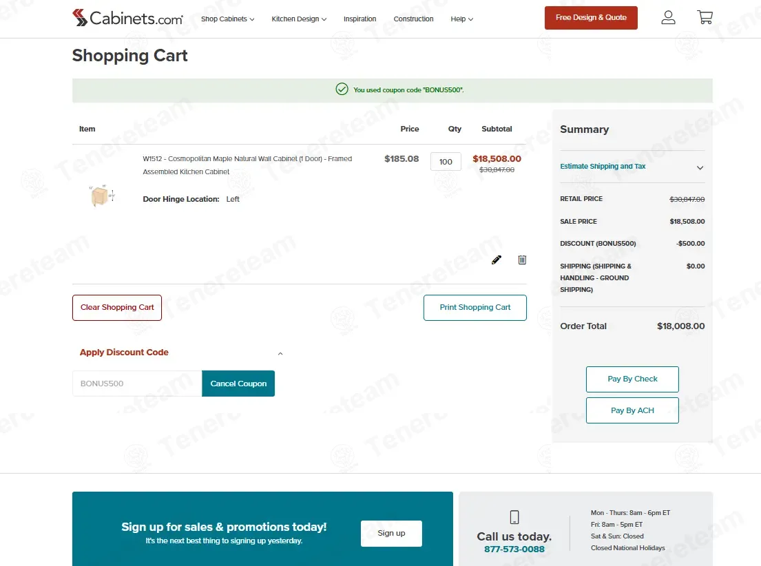Image resolution: width=761 pixels, height=566 pixels.
Task: Choose Pay By ACH
Action: pyautogui.click(x=632, y=410)
